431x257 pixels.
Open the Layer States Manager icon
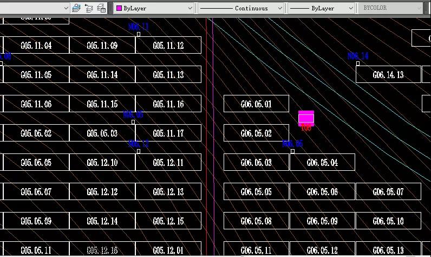[x=102, y=8]
